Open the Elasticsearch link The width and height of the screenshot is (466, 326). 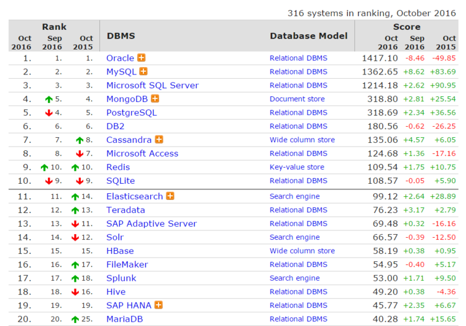click(x=135, y=197)
